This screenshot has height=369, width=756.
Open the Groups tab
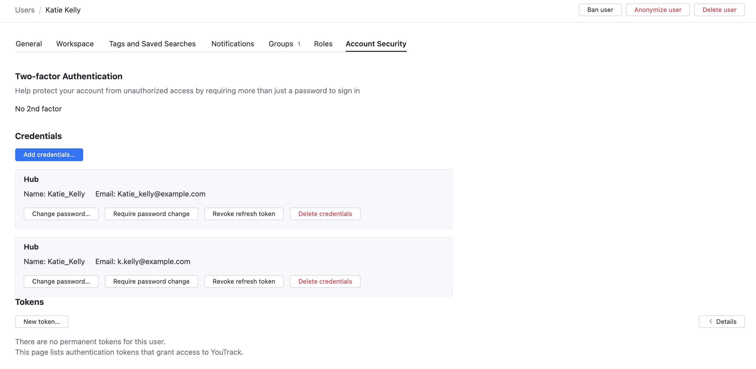[281, 44]
